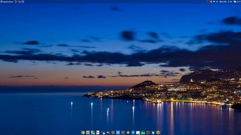241x135 pixels.
Task: Launch the red heart card app in dock
Action: (x=98, y=132)
